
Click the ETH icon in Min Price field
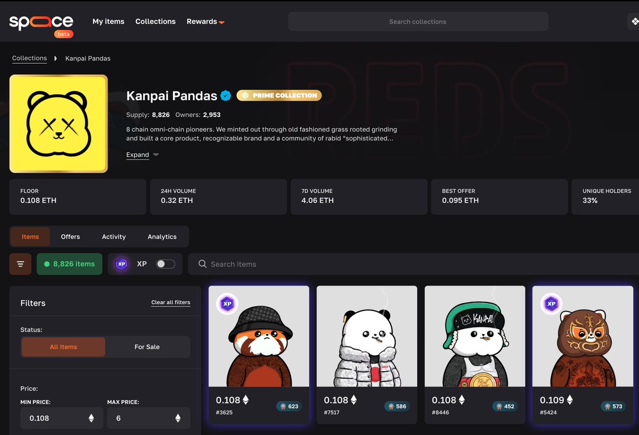91,418
